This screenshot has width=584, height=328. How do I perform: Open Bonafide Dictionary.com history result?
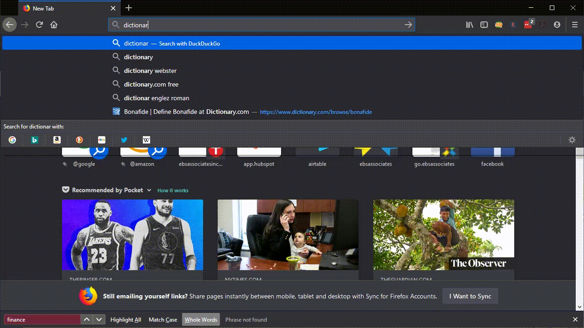pos(292,112)
